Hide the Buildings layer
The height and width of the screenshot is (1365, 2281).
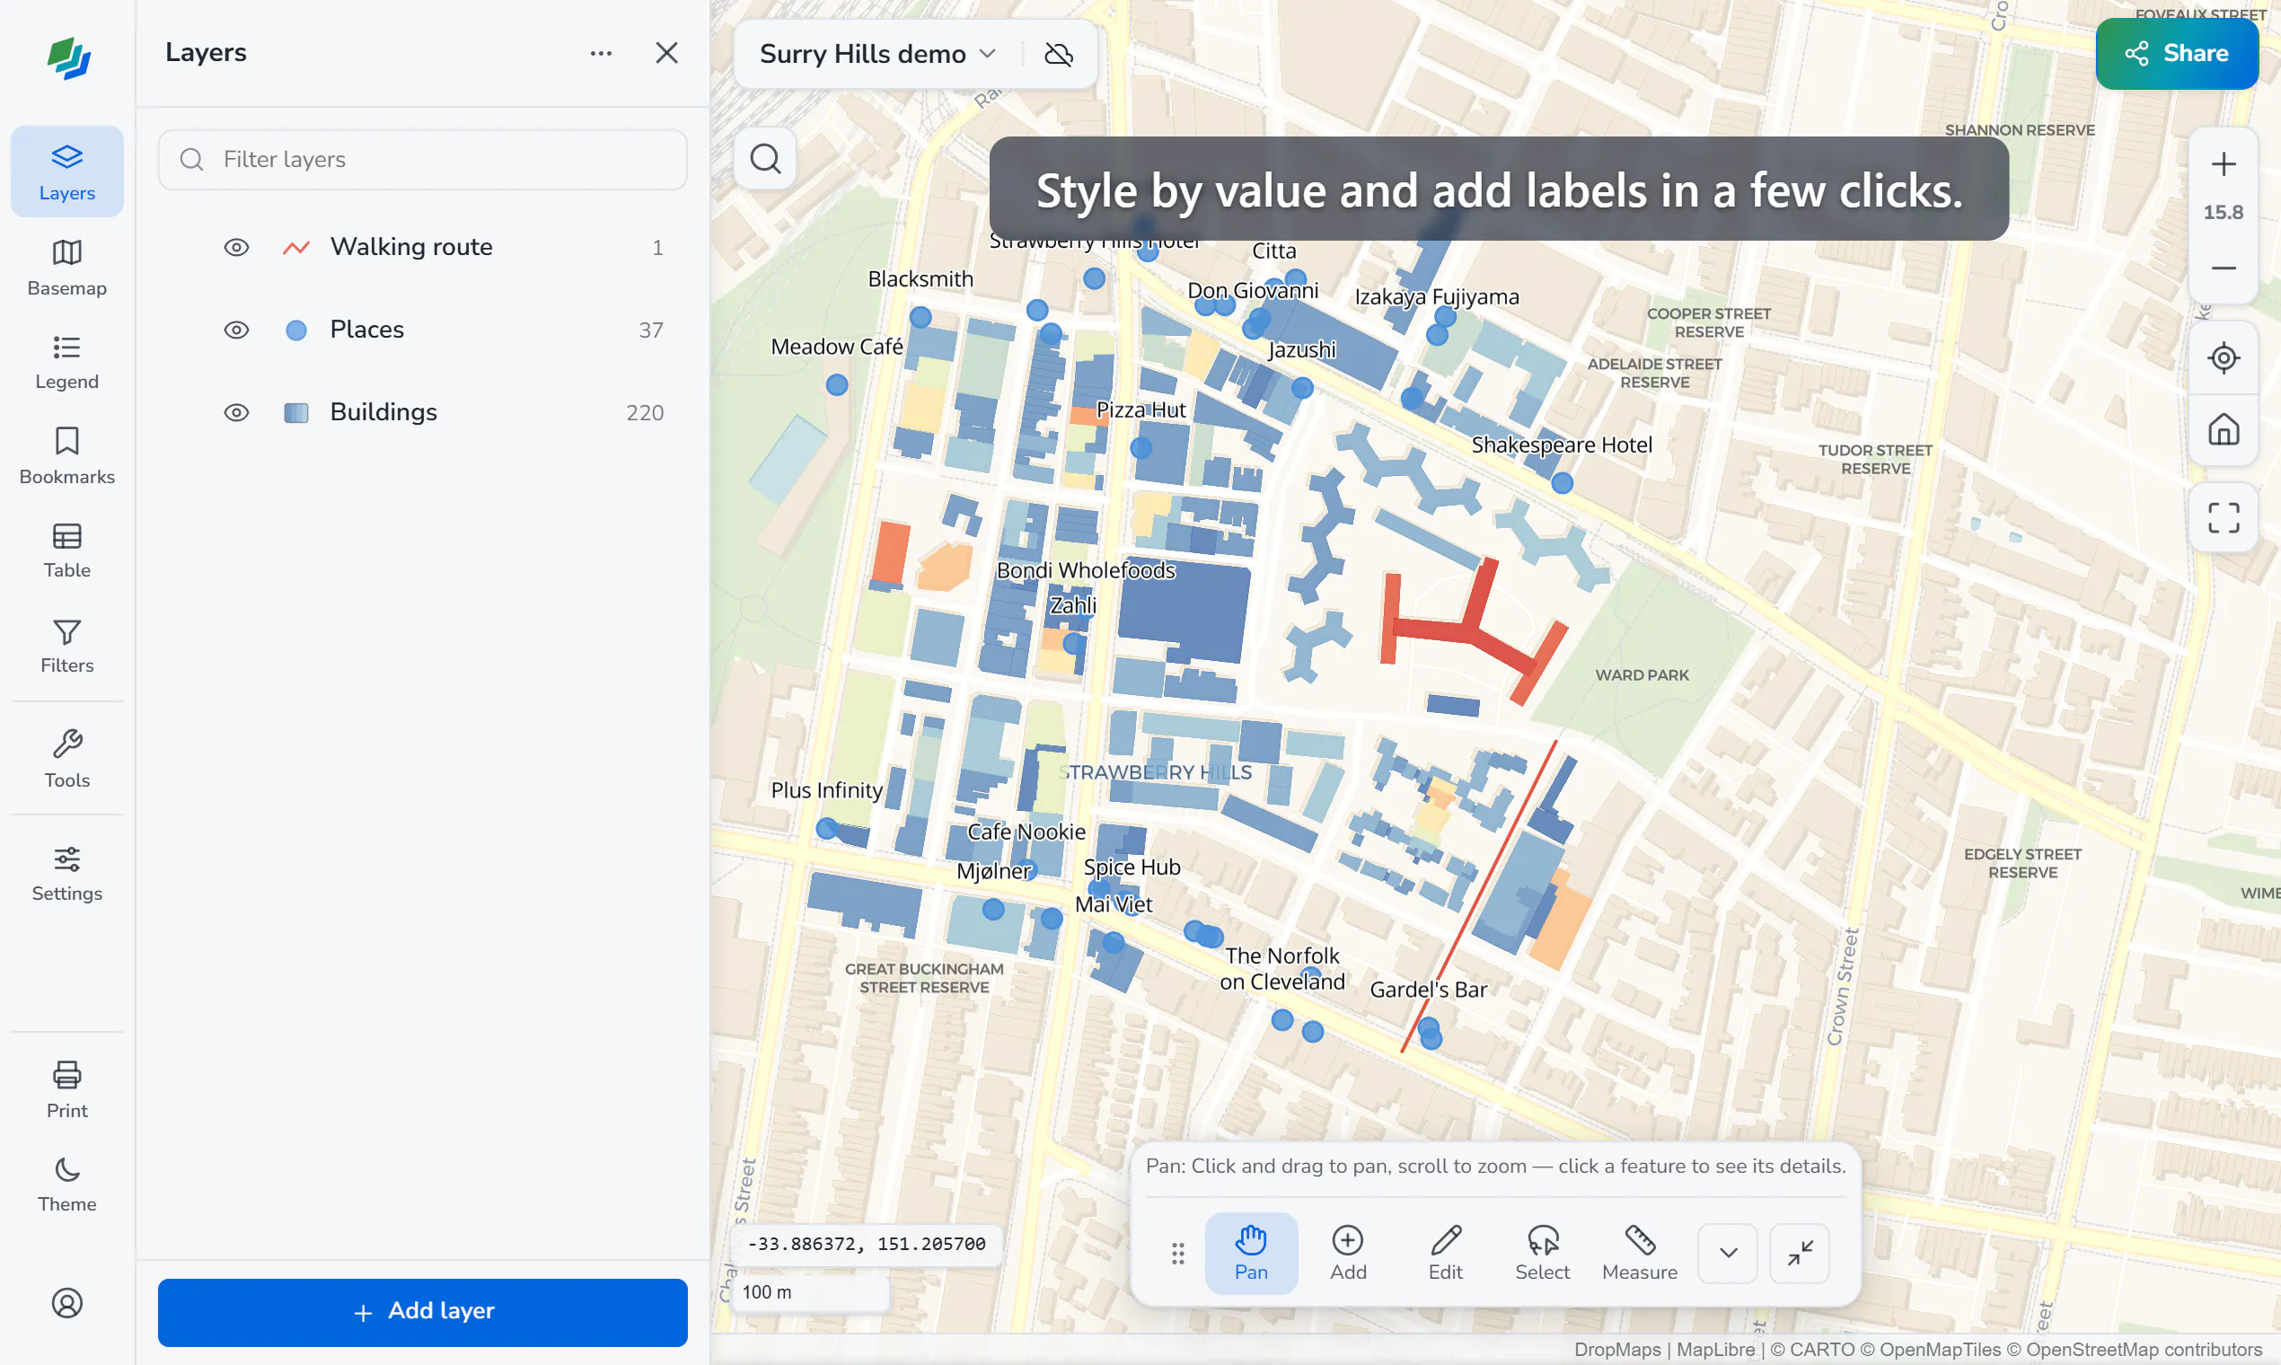pos(236,413)
